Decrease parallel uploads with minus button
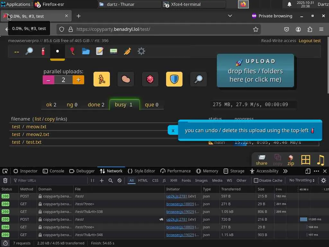The width and height of the screenshot is (329, 247). click(x=49, y=80)
